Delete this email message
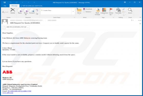 pos(13,11)
